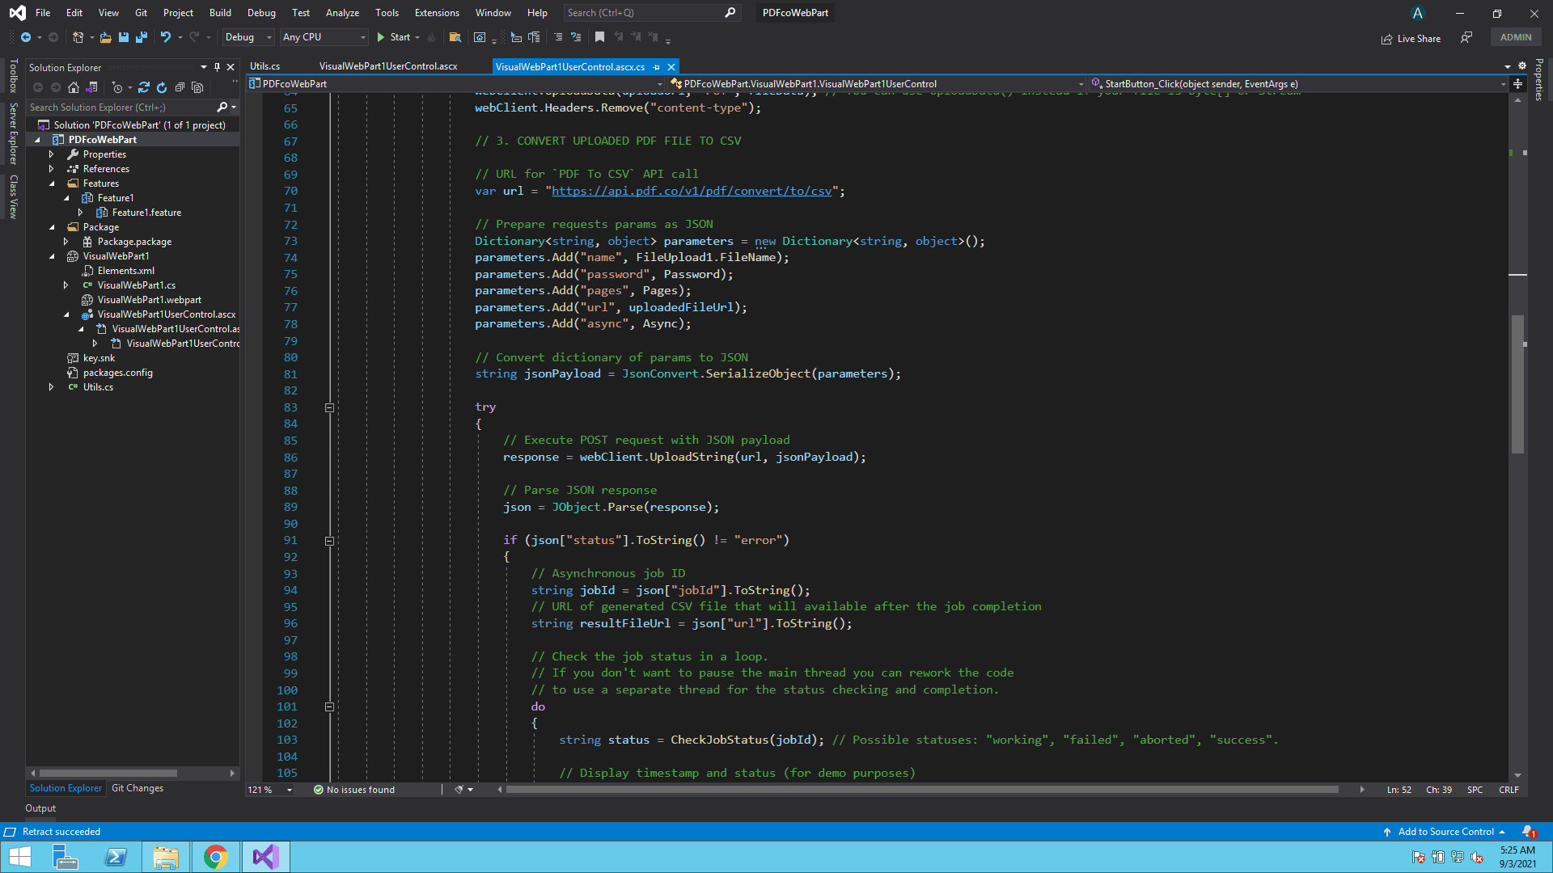Toggle bookmark icon in toolbar
The image size is (1553, 873).
click(x=599, y=37)
